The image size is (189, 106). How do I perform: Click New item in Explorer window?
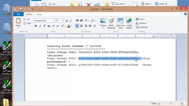[x=119, y=4]
